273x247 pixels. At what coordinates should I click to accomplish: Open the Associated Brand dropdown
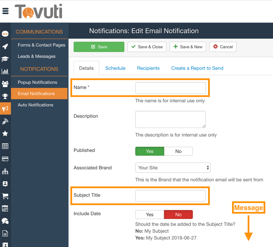(173, 168)
